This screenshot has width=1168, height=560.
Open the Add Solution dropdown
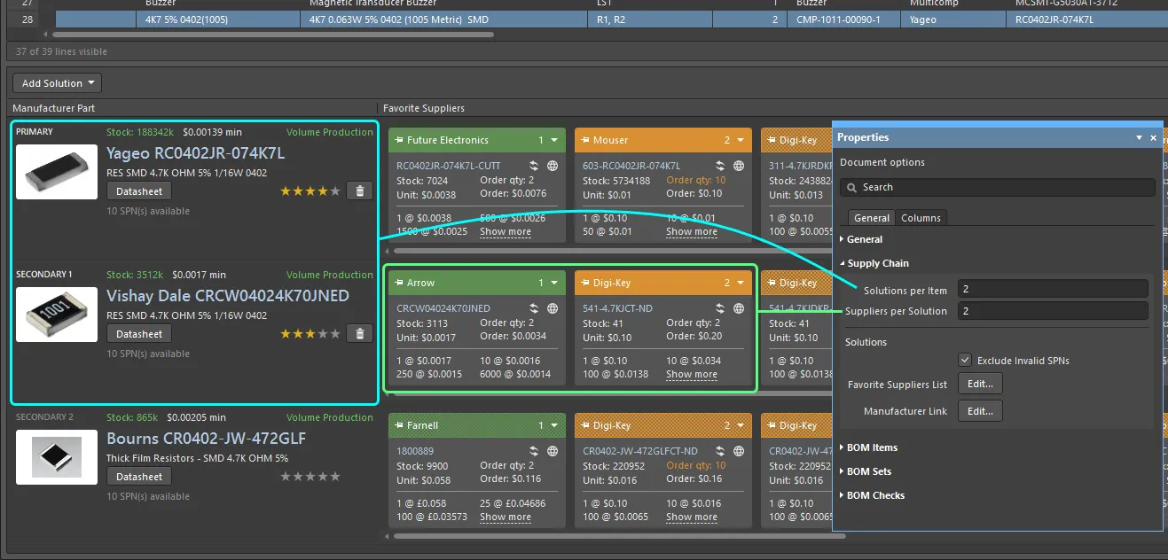[58, 83]
